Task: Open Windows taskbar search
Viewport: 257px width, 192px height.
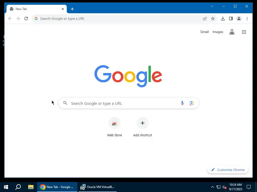Action: [18, 187]
